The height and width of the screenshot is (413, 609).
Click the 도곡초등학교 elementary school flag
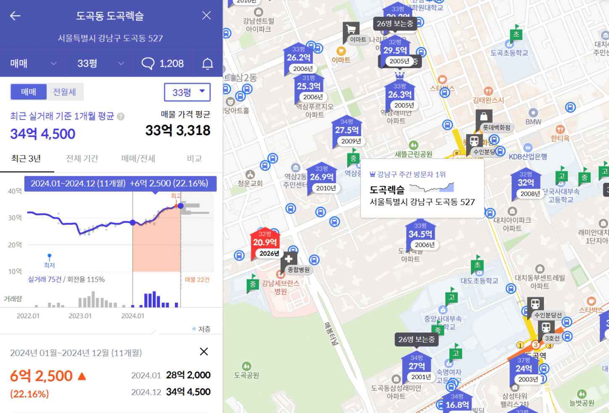(x=516, y=34)
